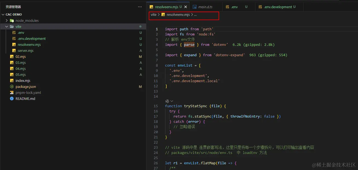
Task: Open index.mjs file
Action: click(x=23, y=80)
